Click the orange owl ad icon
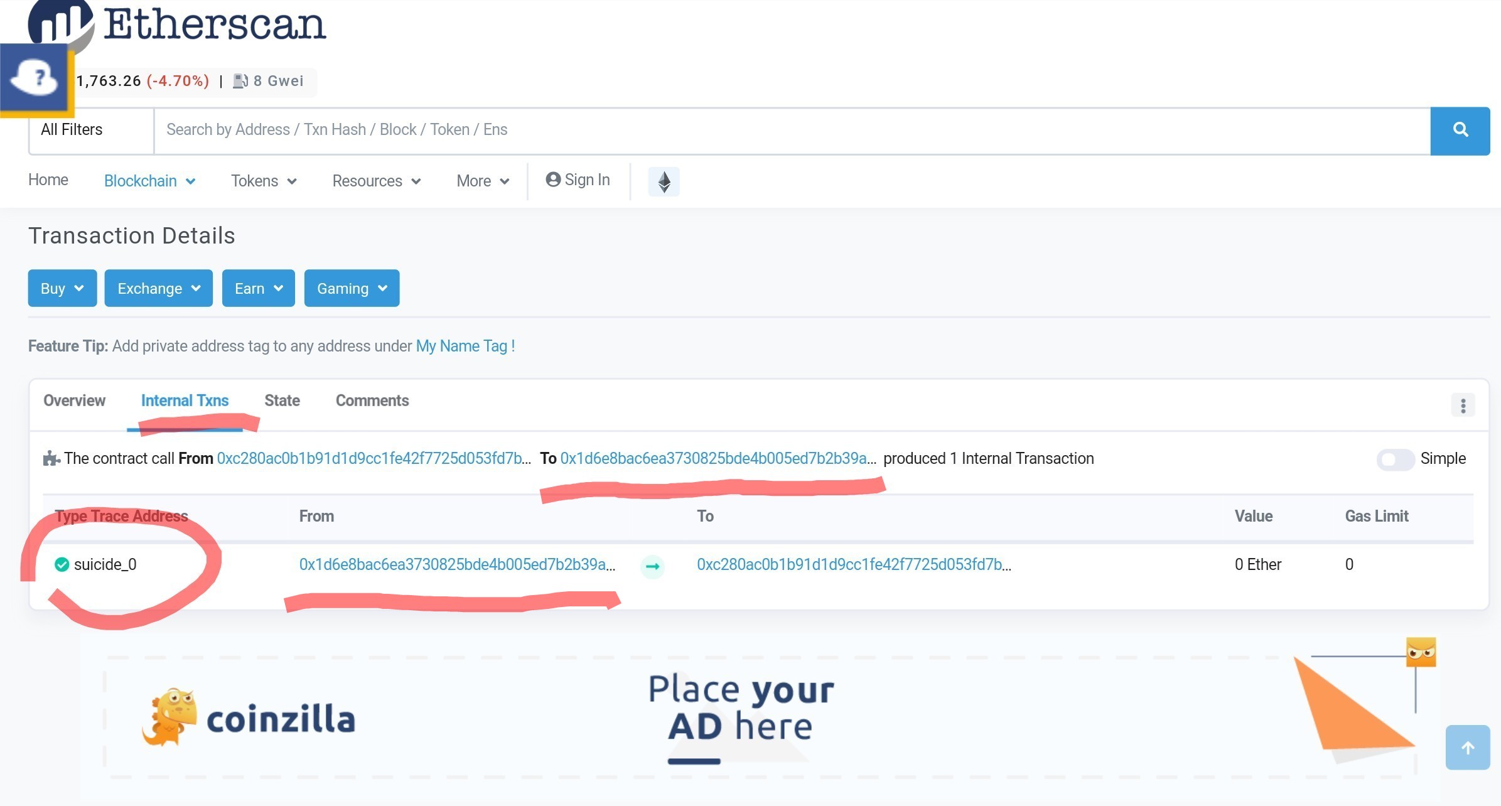1501x806 pixels. [1421, 652]
